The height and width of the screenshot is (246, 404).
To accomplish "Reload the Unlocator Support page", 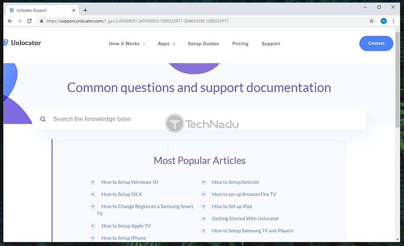I will pos(29,21).
